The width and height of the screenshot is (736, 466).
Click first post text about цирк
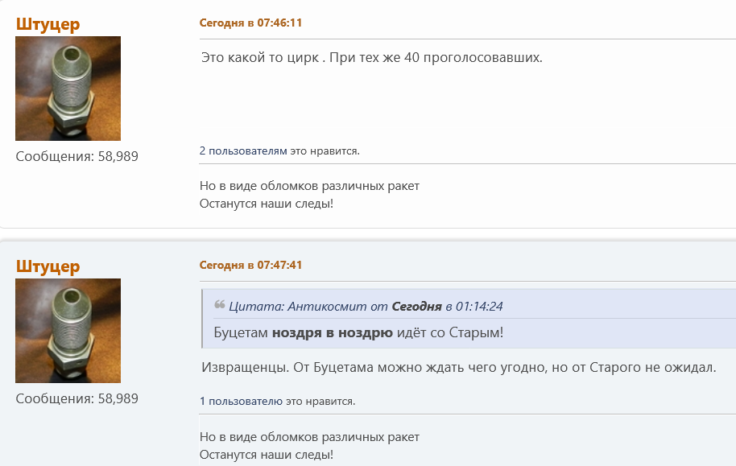pyautogui.click(x=372, y=57)
